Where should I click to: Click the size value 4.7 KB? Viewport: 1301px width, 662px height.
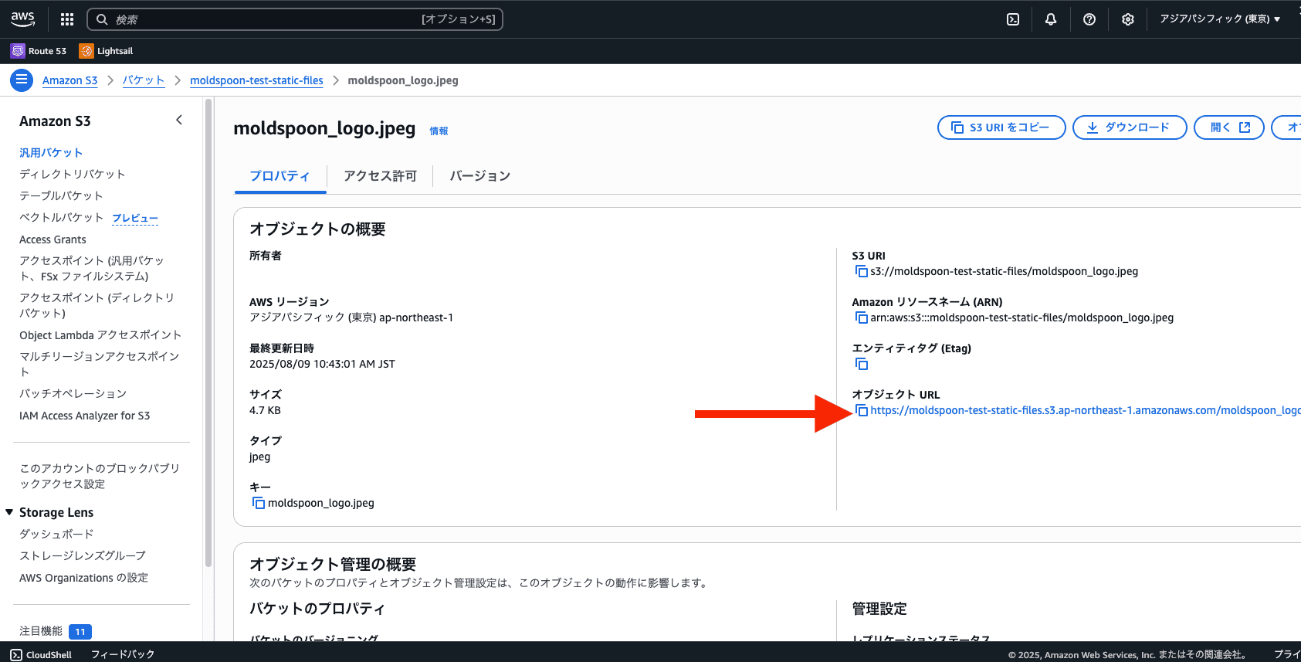(x=265, y=410)
